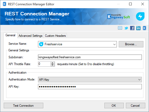This screenshot has height=112, width=149.
Task: Open the Advanced Settings tab
Action: [x=30, y=36]
